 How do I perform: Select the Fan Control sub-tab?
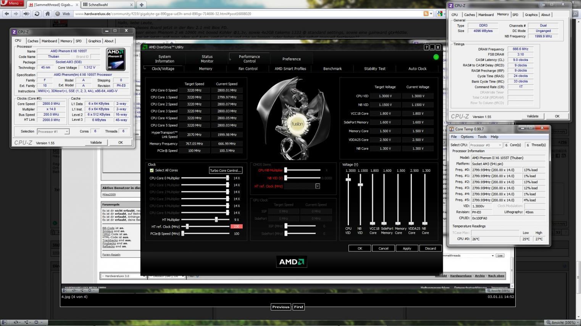(248, 69)
